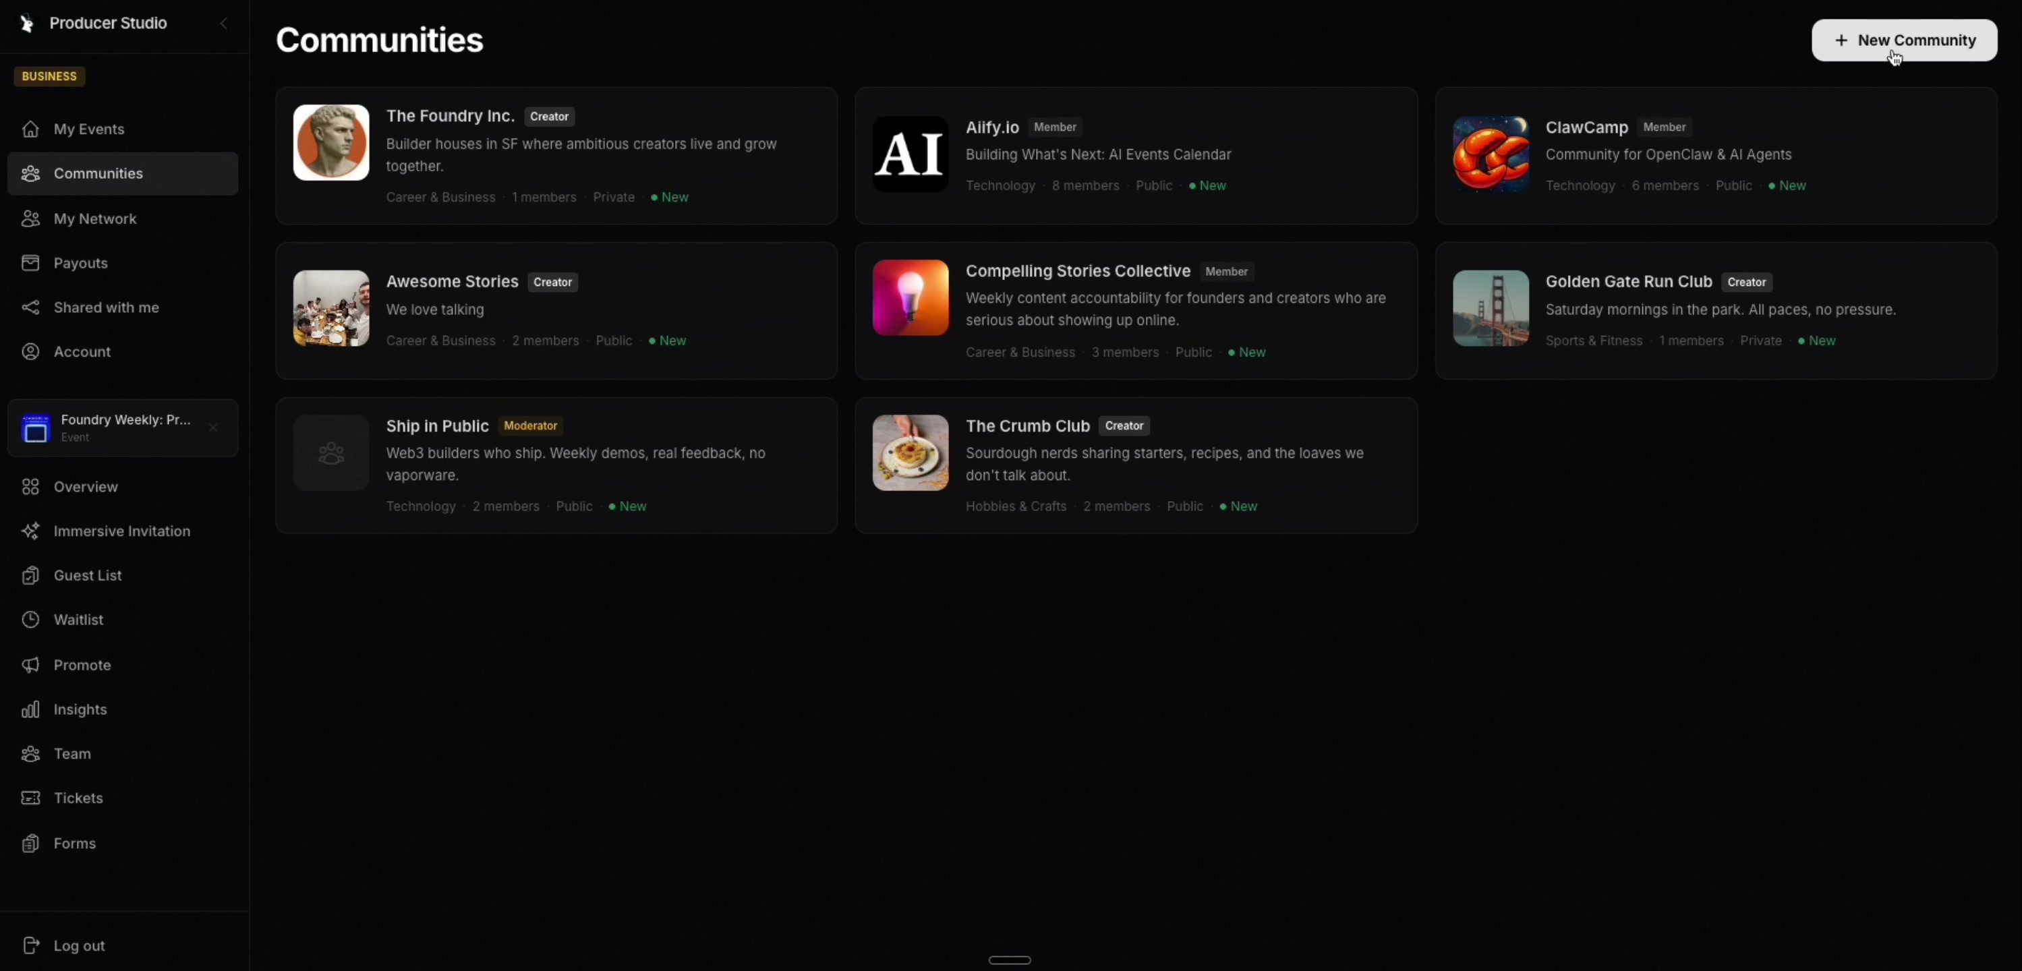Click the My Network icon

(30, 218)
